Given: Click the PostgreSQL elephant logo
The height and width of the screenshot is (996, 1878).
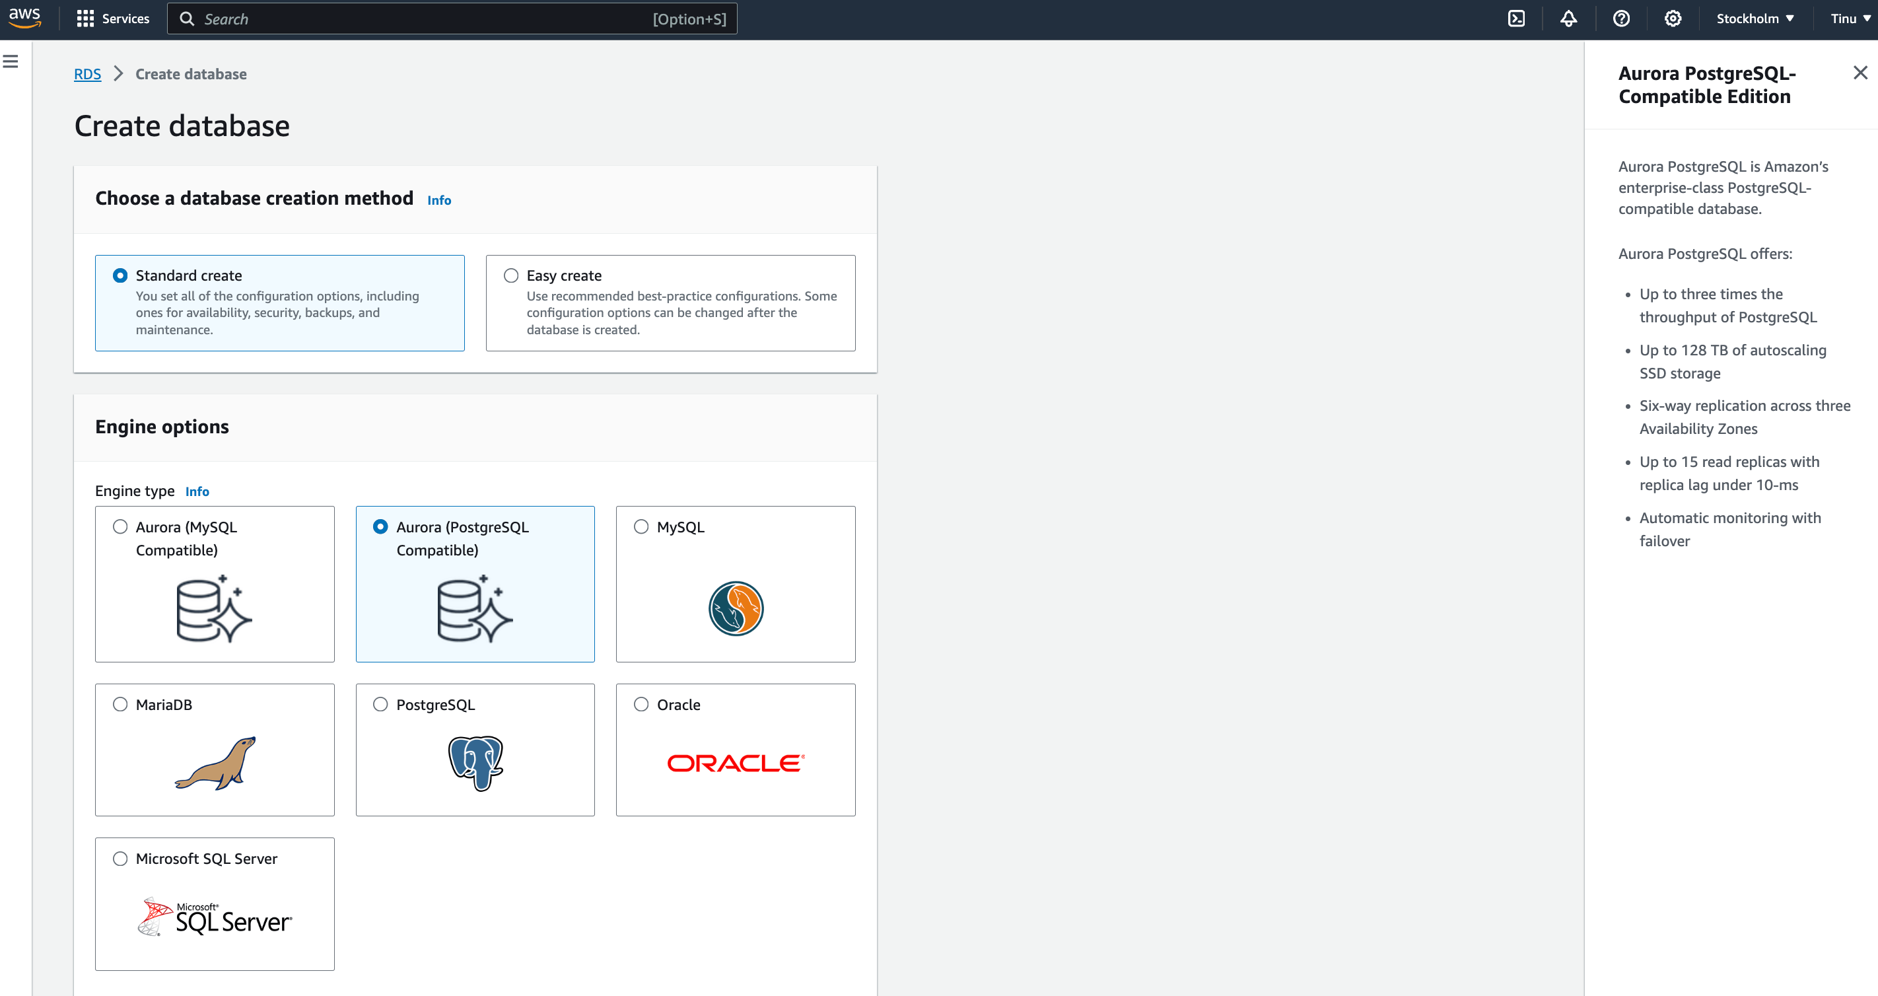Looking at the screenshot, I should click(x=475, y=763).
